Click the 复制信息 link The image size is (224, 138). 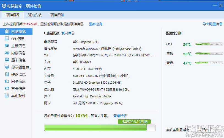[68, 33]
